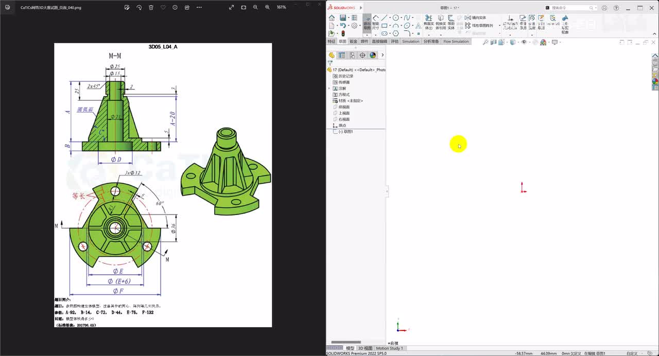Open the three-dot more menu in Photos

coord(199,7)
